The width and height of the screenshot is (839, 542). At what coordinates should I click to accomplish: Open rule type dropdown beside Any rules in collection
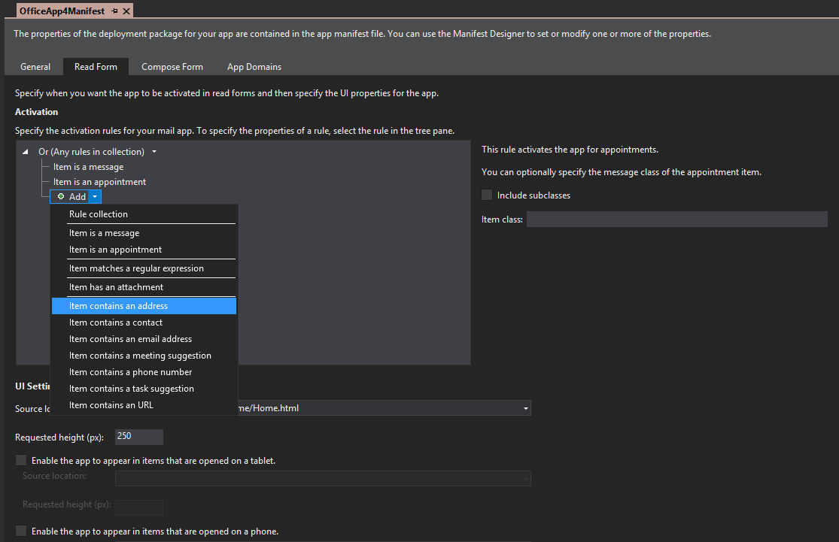click(154, 150)
